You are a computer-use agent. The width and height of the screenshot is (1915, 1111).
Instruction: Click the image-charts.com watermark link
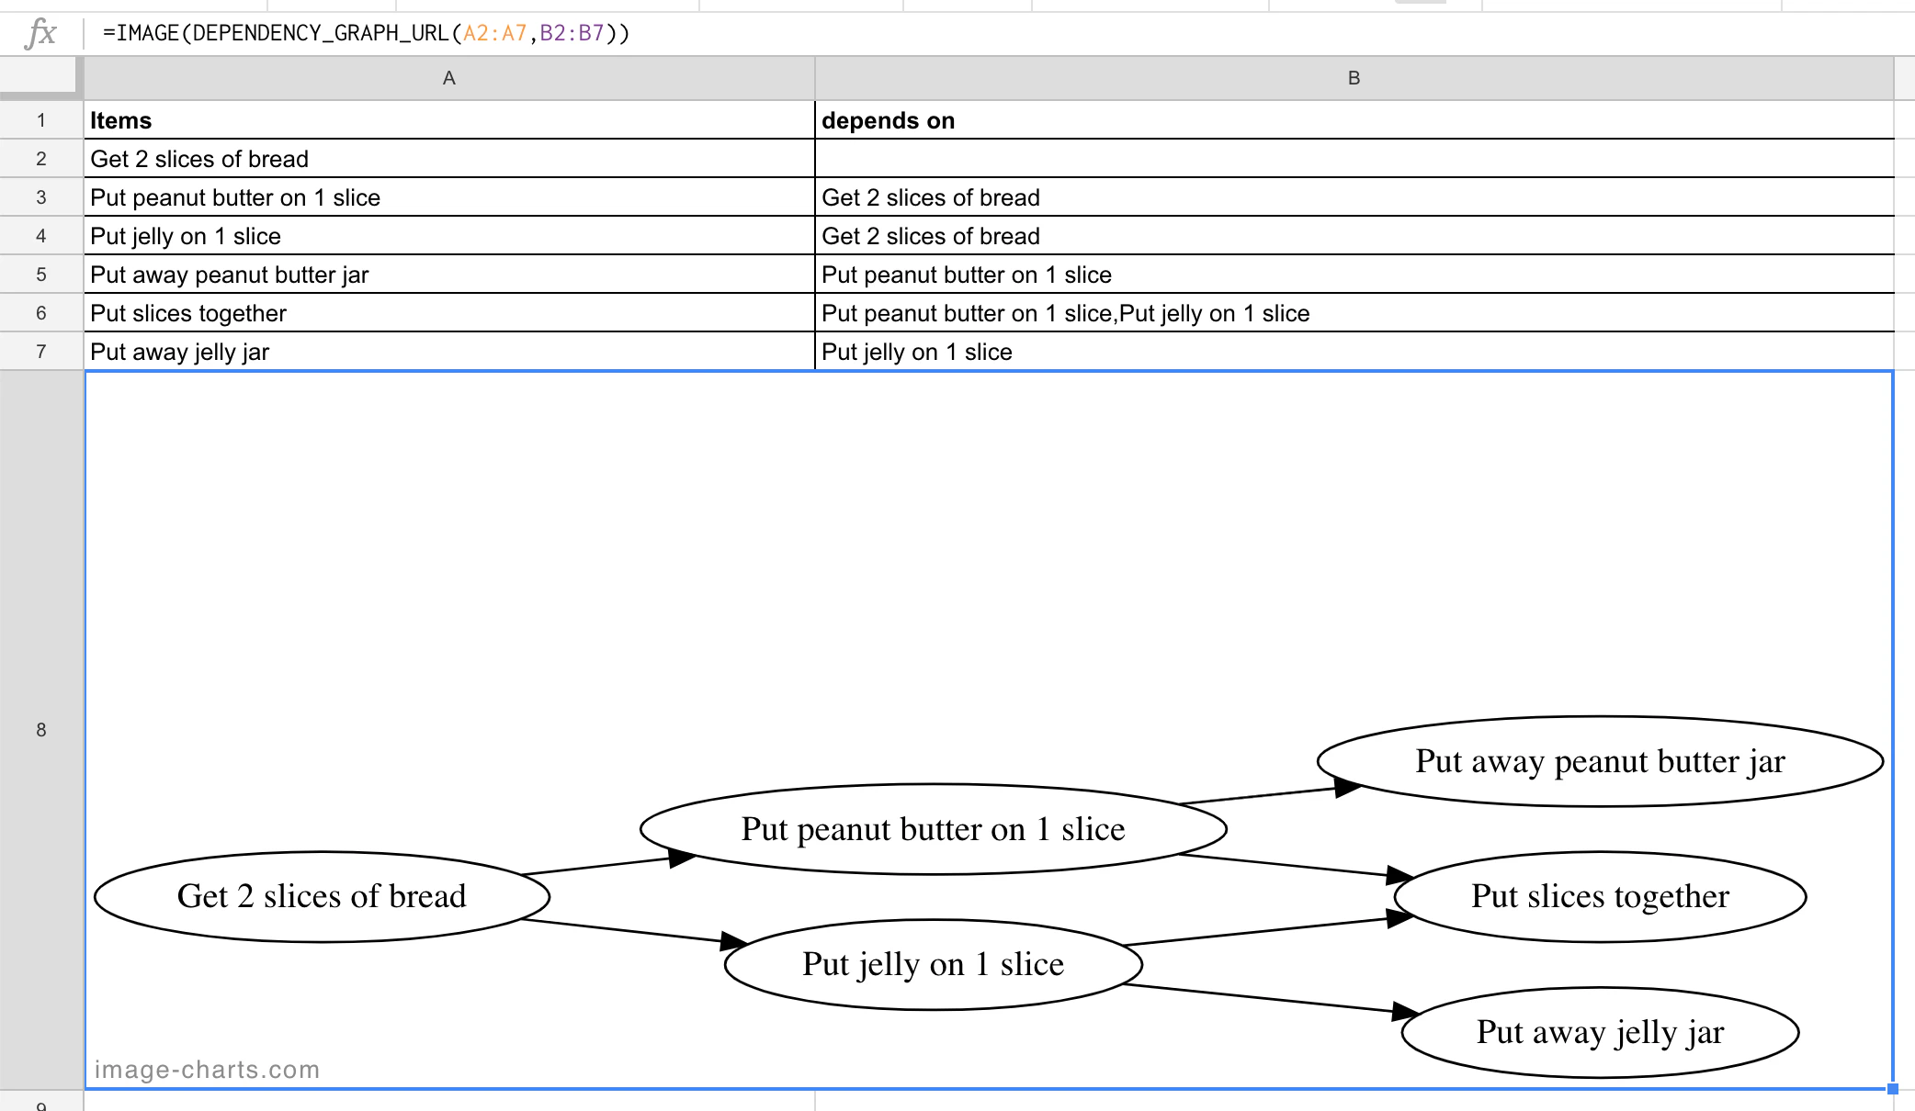[208, 1069]
